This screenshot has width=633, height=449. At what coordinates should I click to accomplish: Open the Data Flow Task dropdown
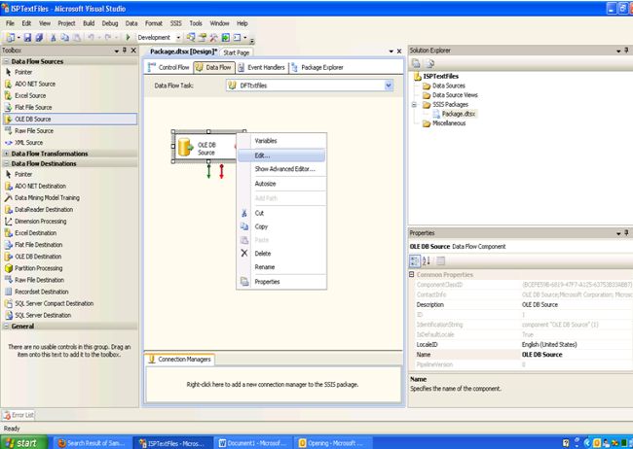pyautogui.click(x=389, y=86)
